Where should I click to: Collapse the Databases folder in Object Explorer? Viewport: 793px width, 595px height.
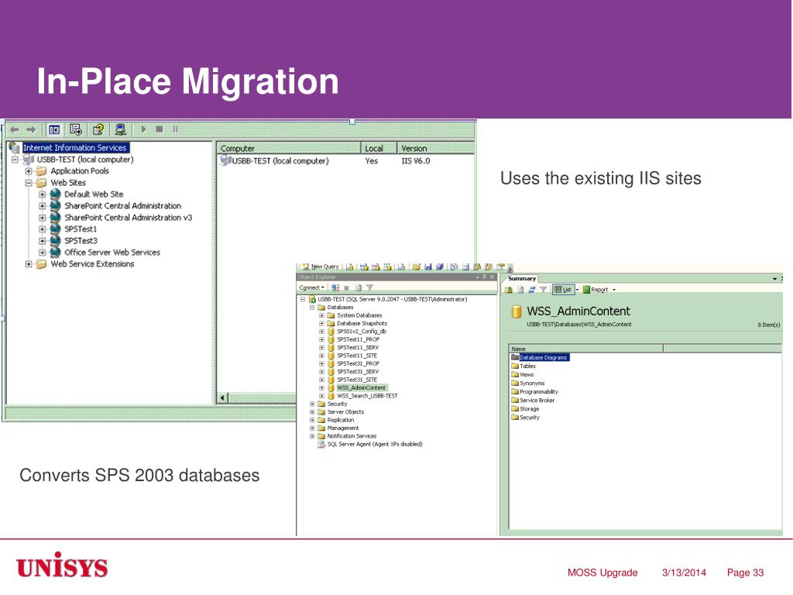(312, 308)
